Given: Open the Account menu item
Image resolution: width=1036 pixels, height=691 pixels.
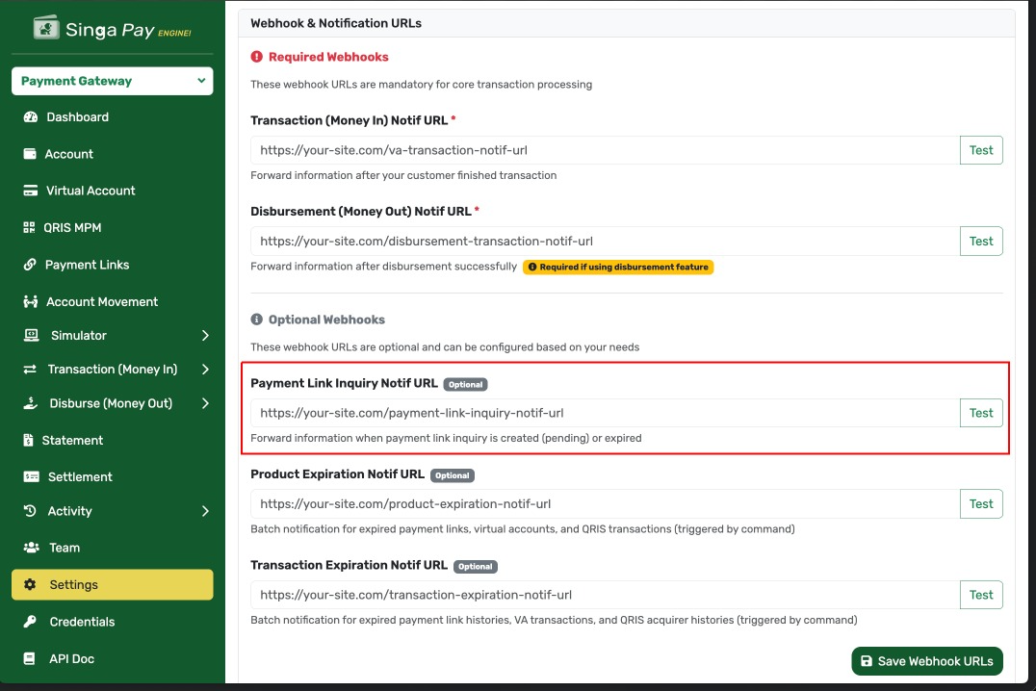Looking at the screenshot, I should 68,153.
